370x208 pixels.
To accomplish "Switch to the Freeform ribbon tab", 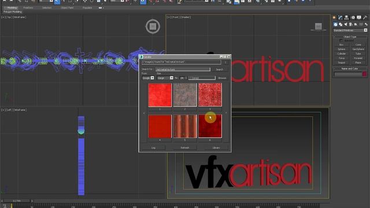I will (x=28, y=8).
